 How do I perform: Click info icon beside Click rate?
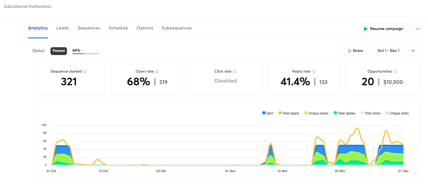(x=235, y=72)
